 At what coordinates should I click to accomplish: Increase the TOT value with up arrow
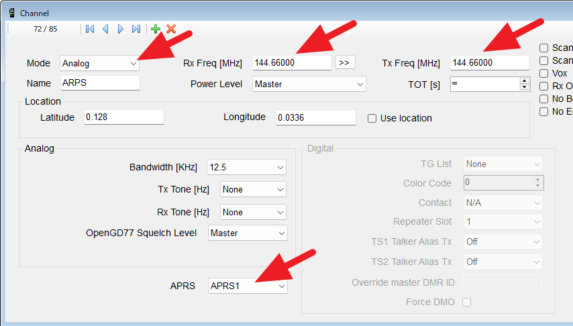525,80
